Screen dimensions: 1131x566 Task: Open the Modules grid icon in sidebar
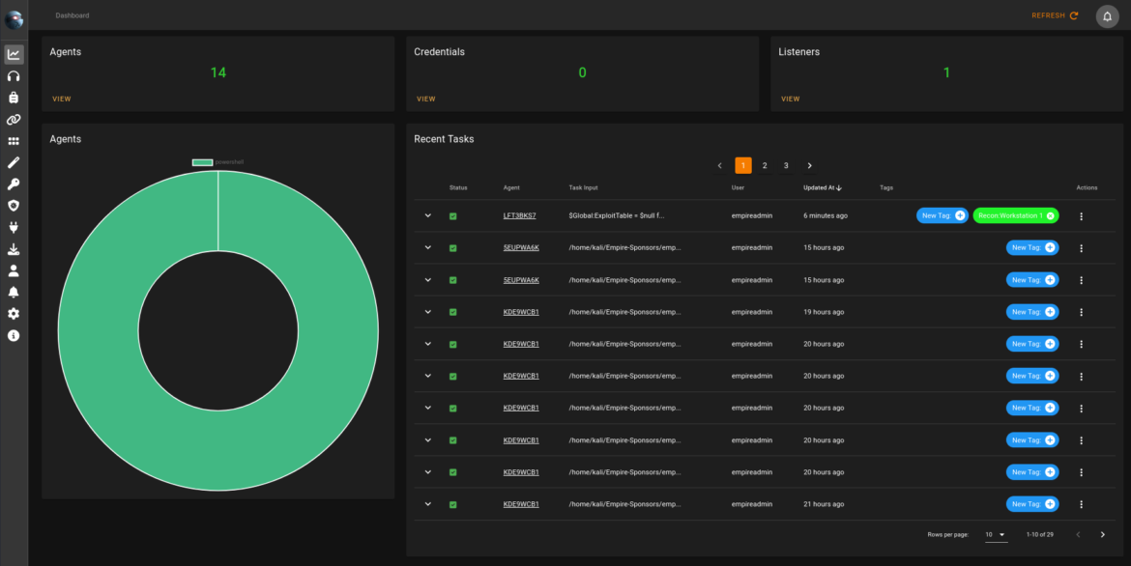14,140
